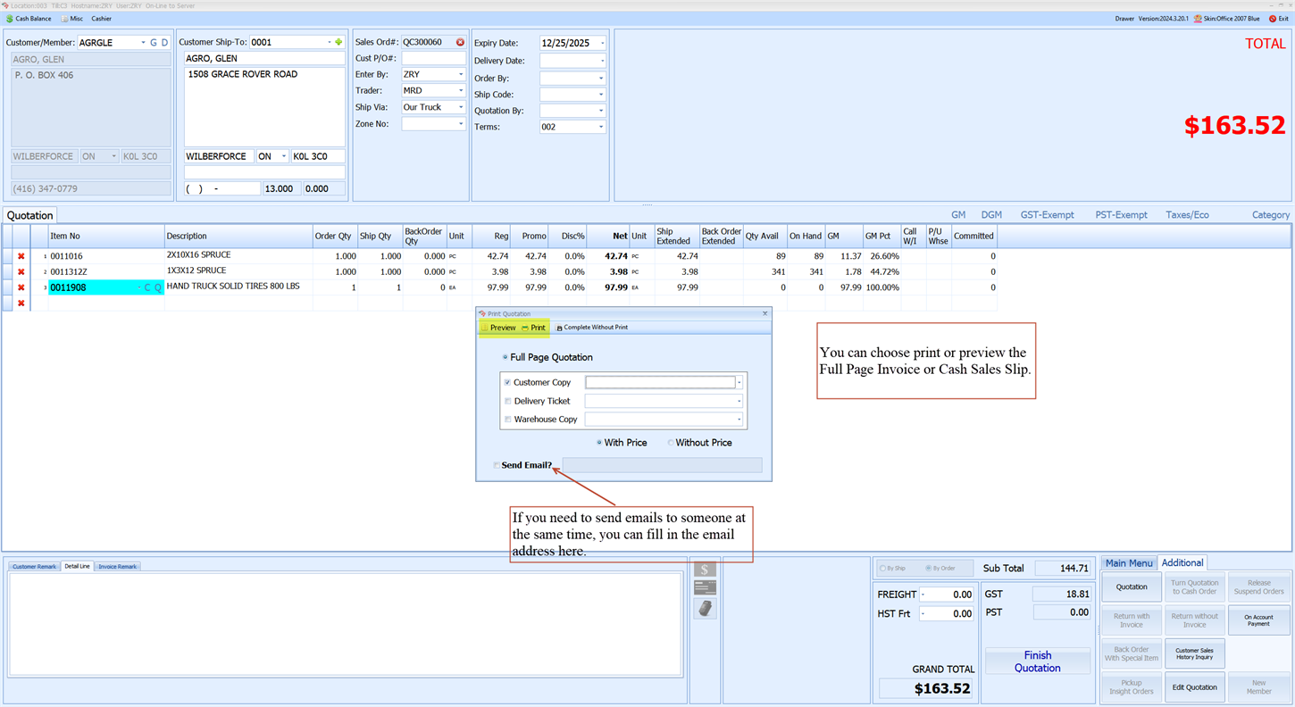
Task: Click Complete Without Print in the dialog toolbar
Action: 591,328
